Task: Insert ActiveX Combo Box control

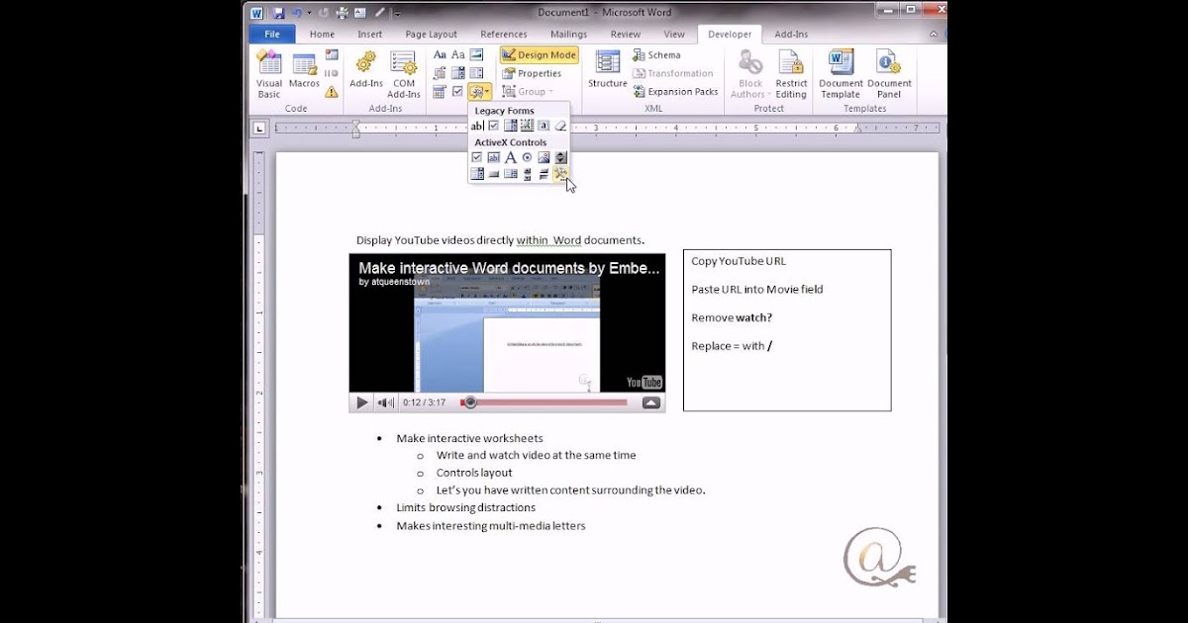Action: 477,174
